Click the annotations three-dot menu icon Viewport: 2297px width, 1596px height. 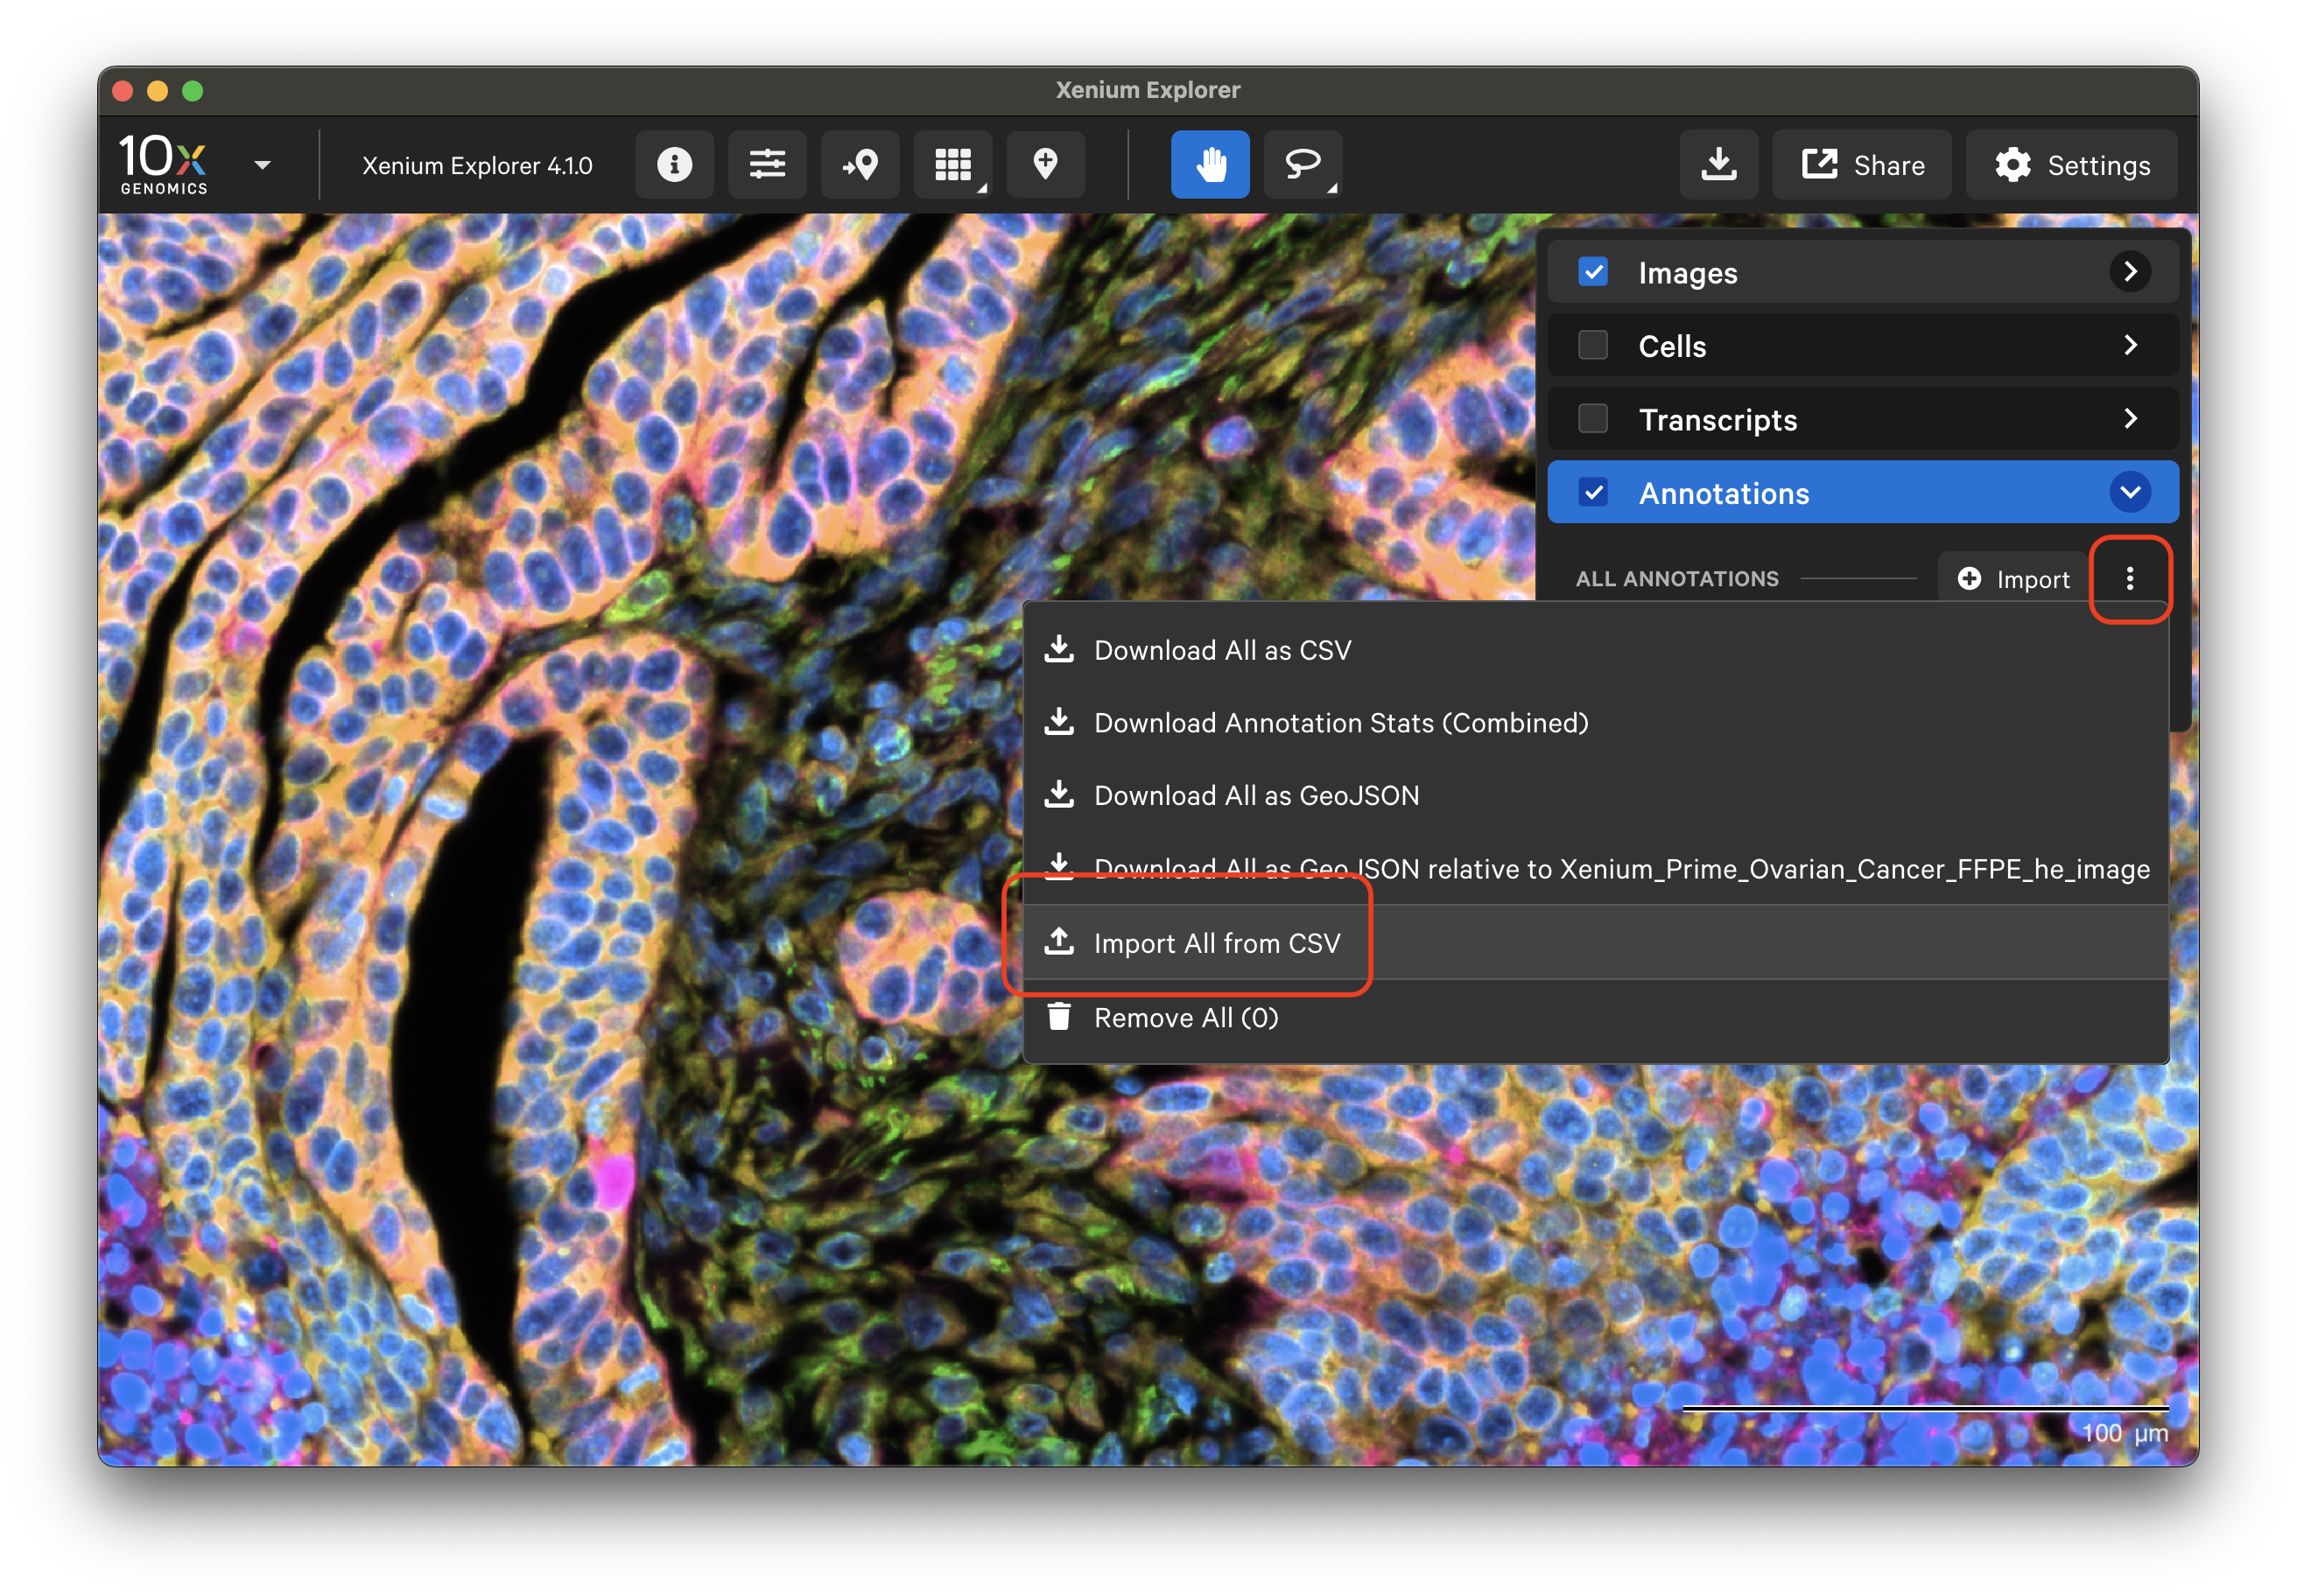[2130, 578]
